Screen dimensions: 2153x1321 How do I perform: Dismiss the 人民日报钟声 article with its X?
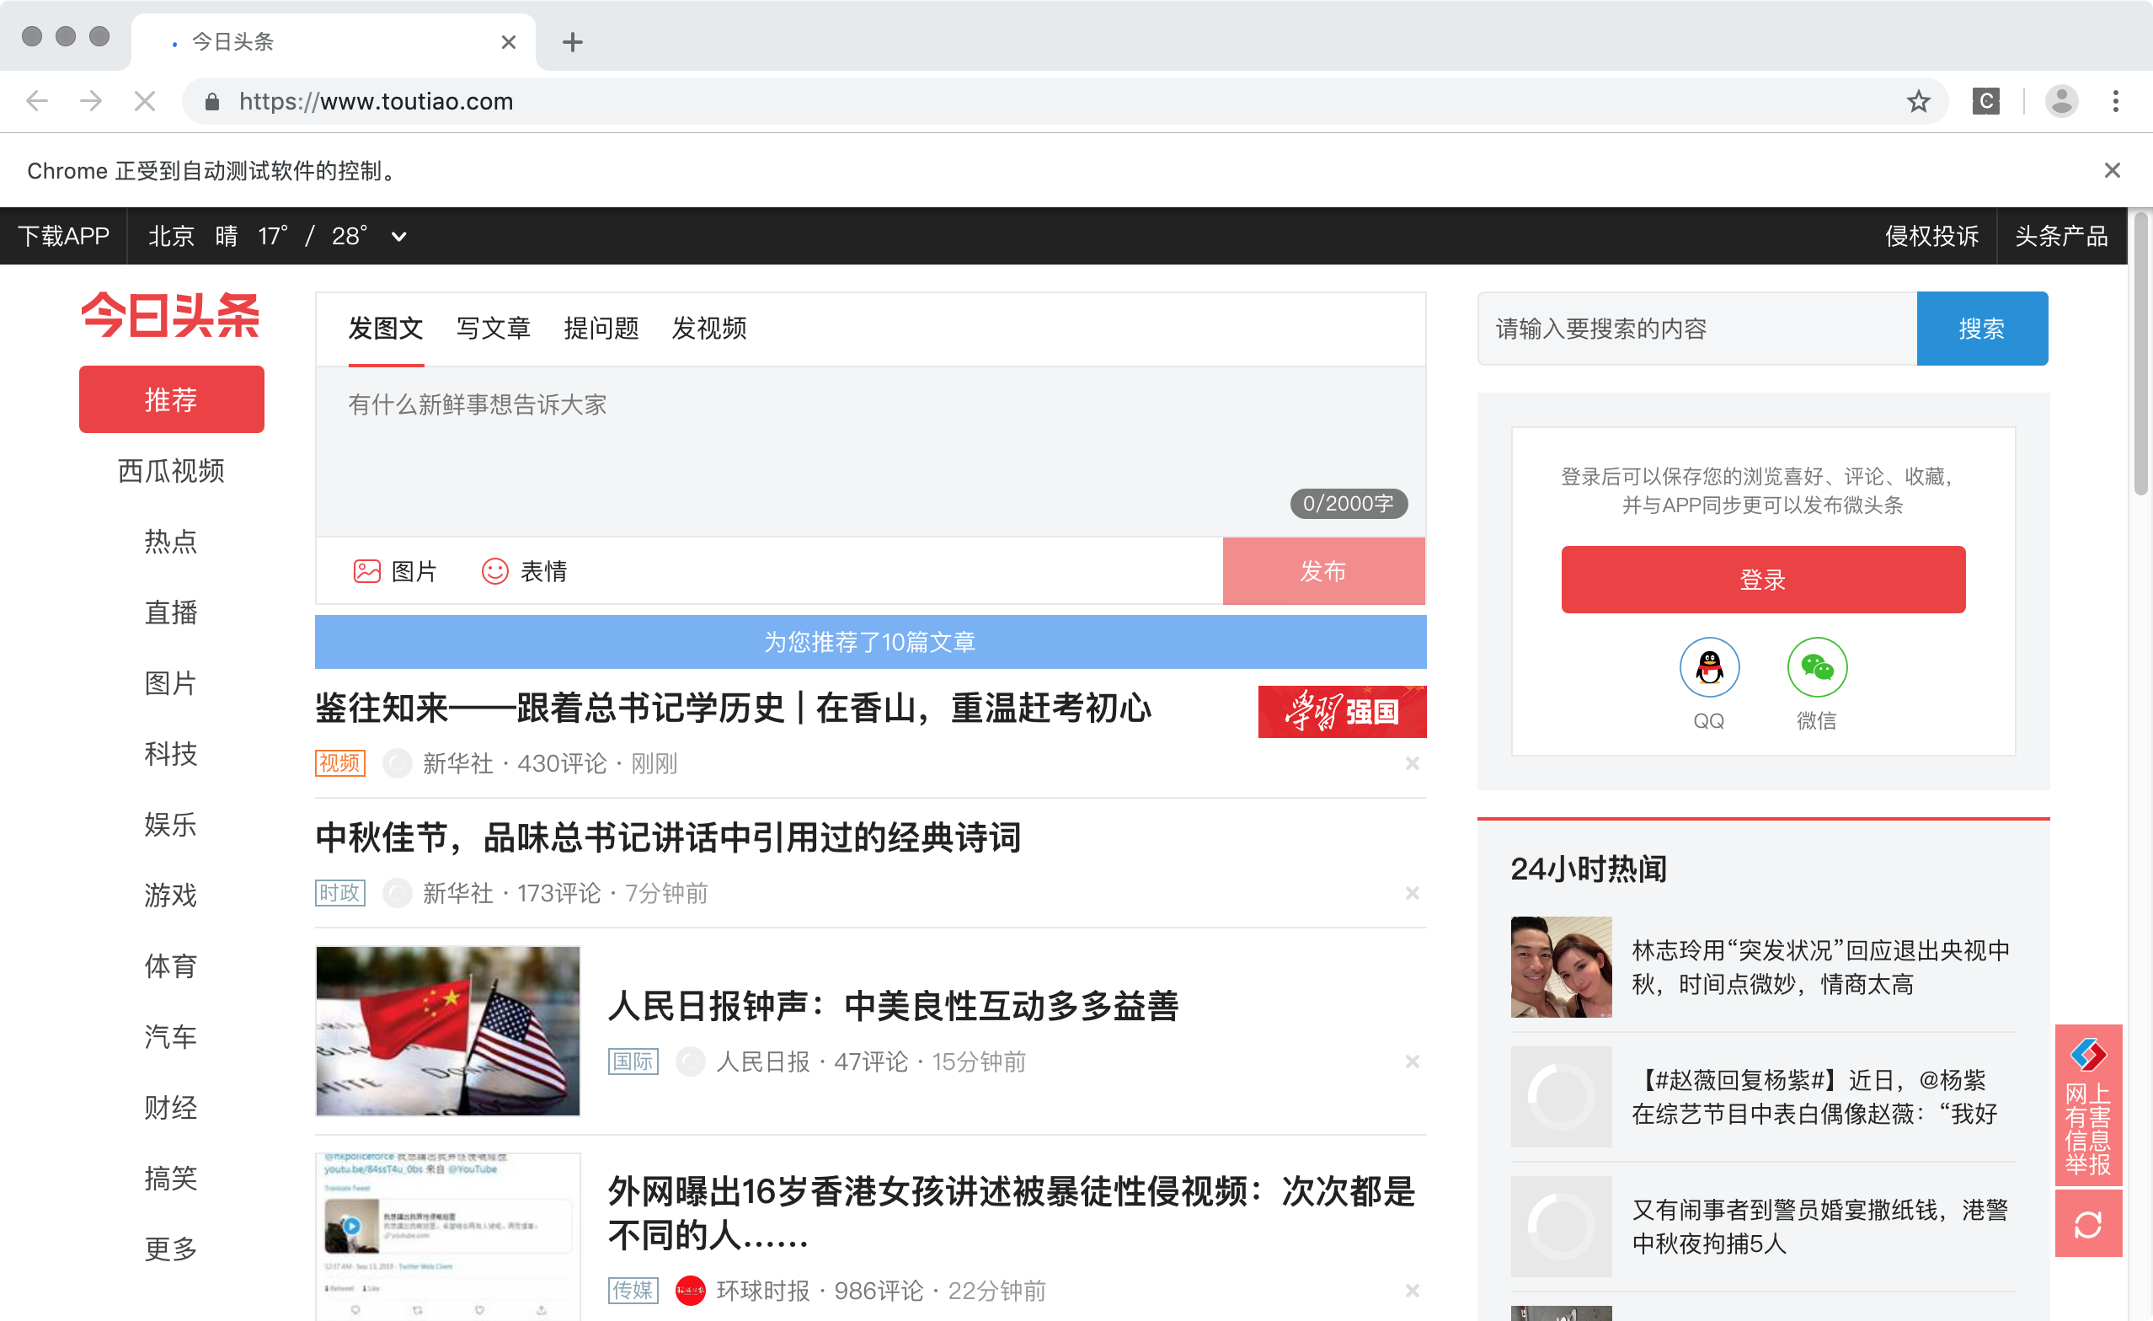click(x=1412, y=1062)
